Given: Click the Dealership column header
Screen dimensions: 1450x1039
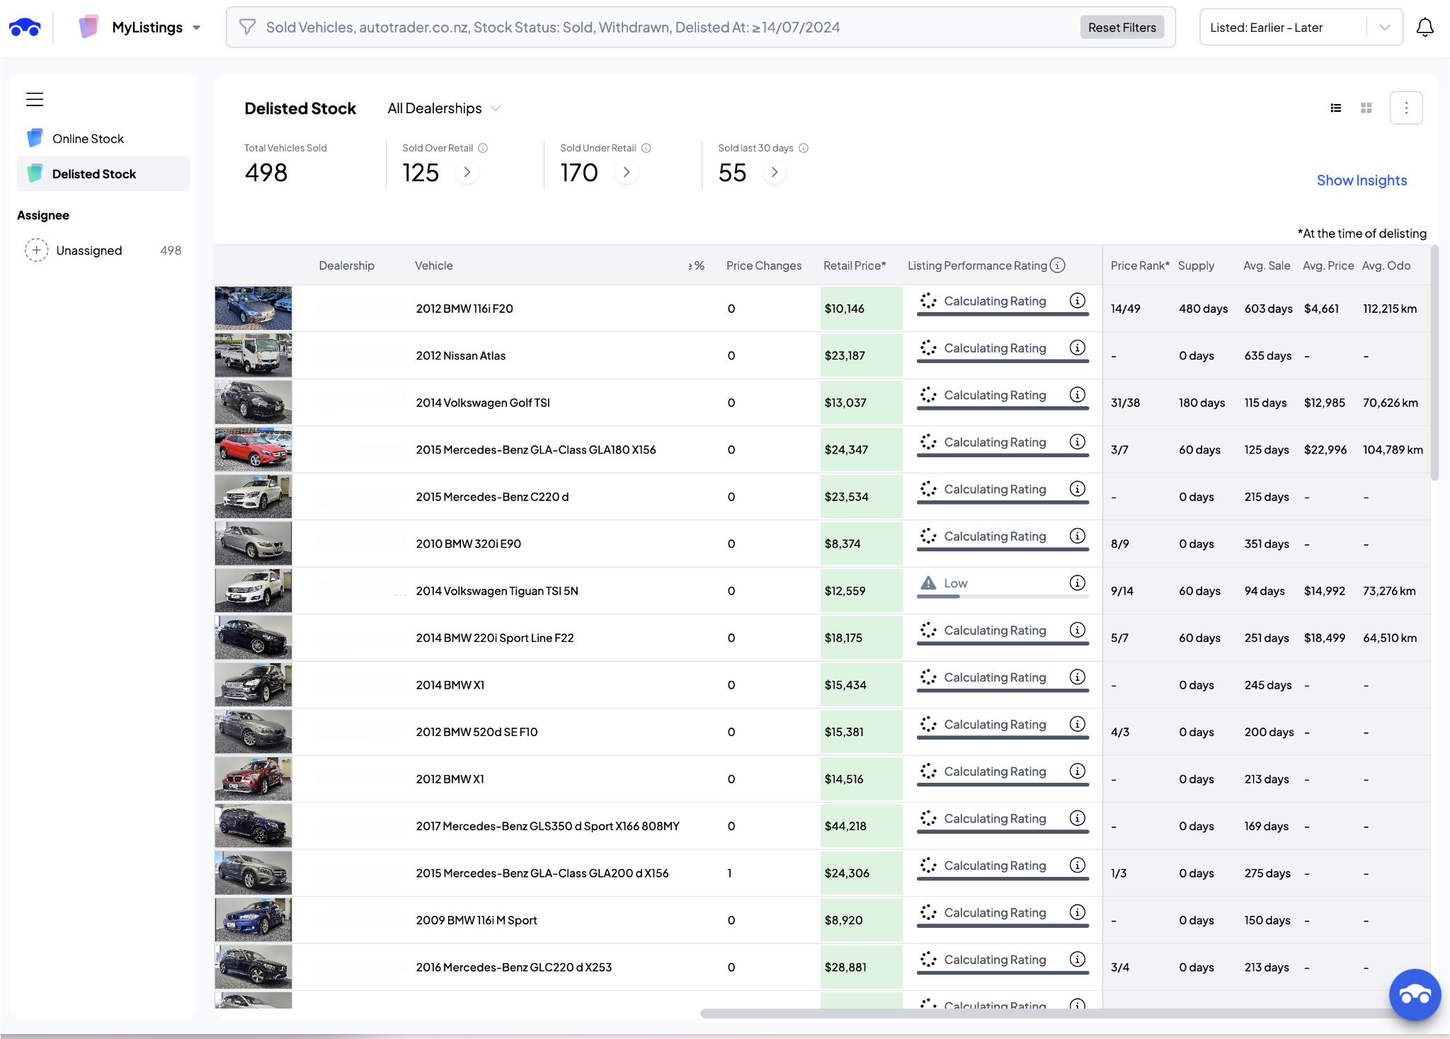Looking at the screenshot, I should click(x=346, y=266).
